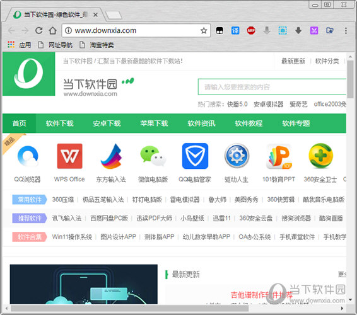Open QQ电脑管家 app icon
The image size is (357, 315).
(195, 156)
